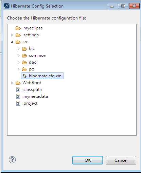This screenshot has height=173, width=141.
Task: Select the po folder label
Action: click(x=32, y=69)
